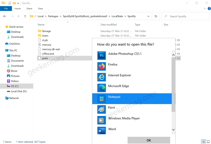Select Adobe Photoshop CS5.1 icon in dialog
This screenshot has width=211, height=144.
(102, 56)
